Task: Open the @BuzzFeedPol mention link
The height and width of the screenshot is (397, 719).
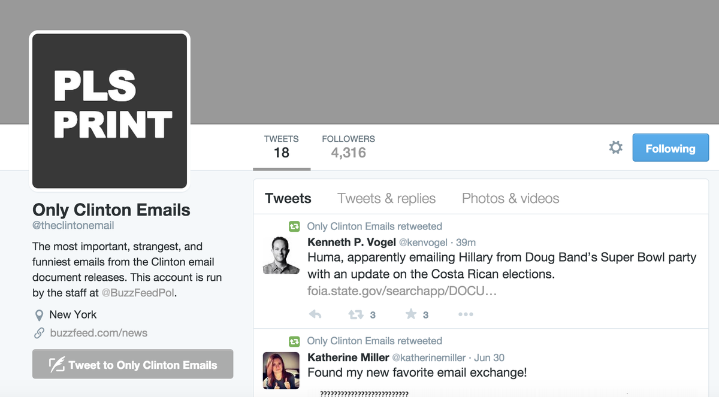Action: point(139,293)
